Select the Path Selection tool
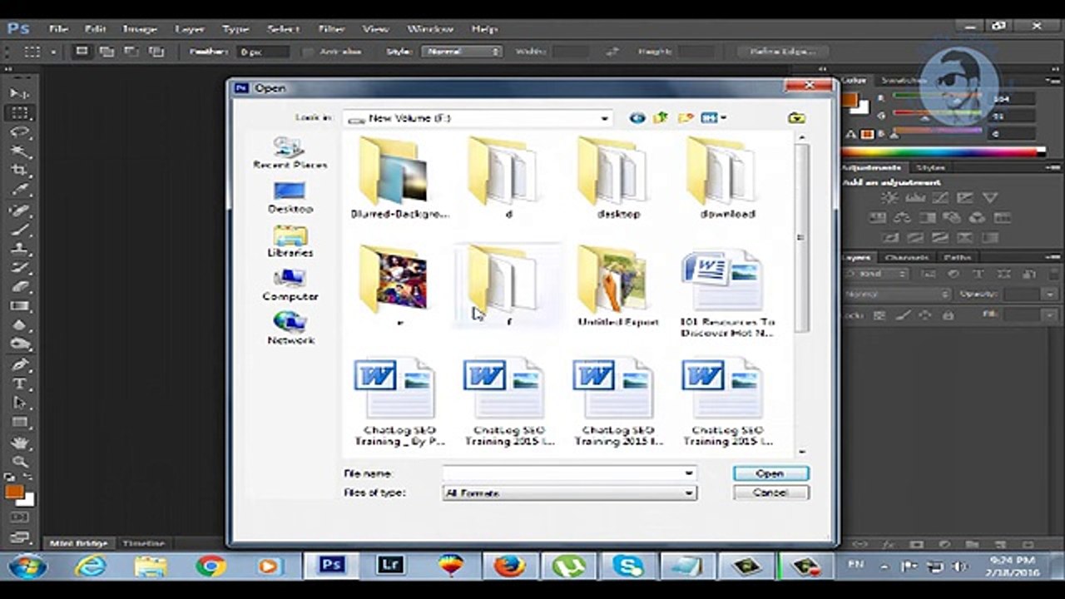Image resolution: width=1065 pixels, height=599 pixels. (20, 403)
